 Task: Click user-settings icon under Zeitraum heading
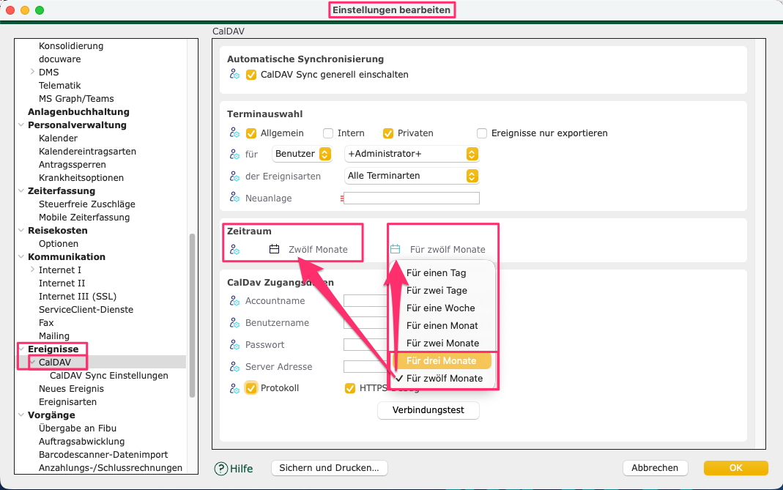click(x=234, y=249)
